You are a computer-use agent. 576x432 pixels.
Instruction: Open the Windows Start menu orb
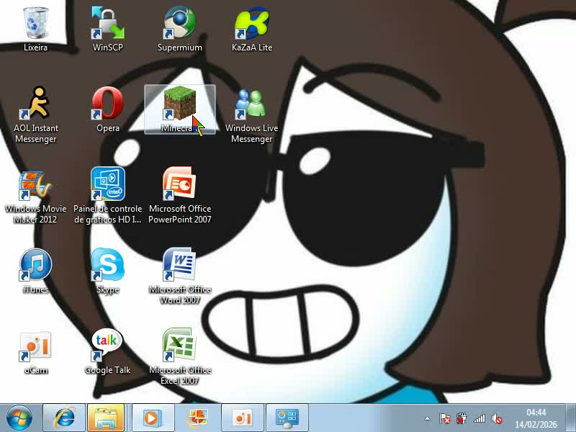[19, 418]
